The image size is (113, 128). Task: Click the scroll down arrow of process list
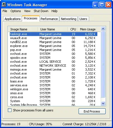pos(103,103)
